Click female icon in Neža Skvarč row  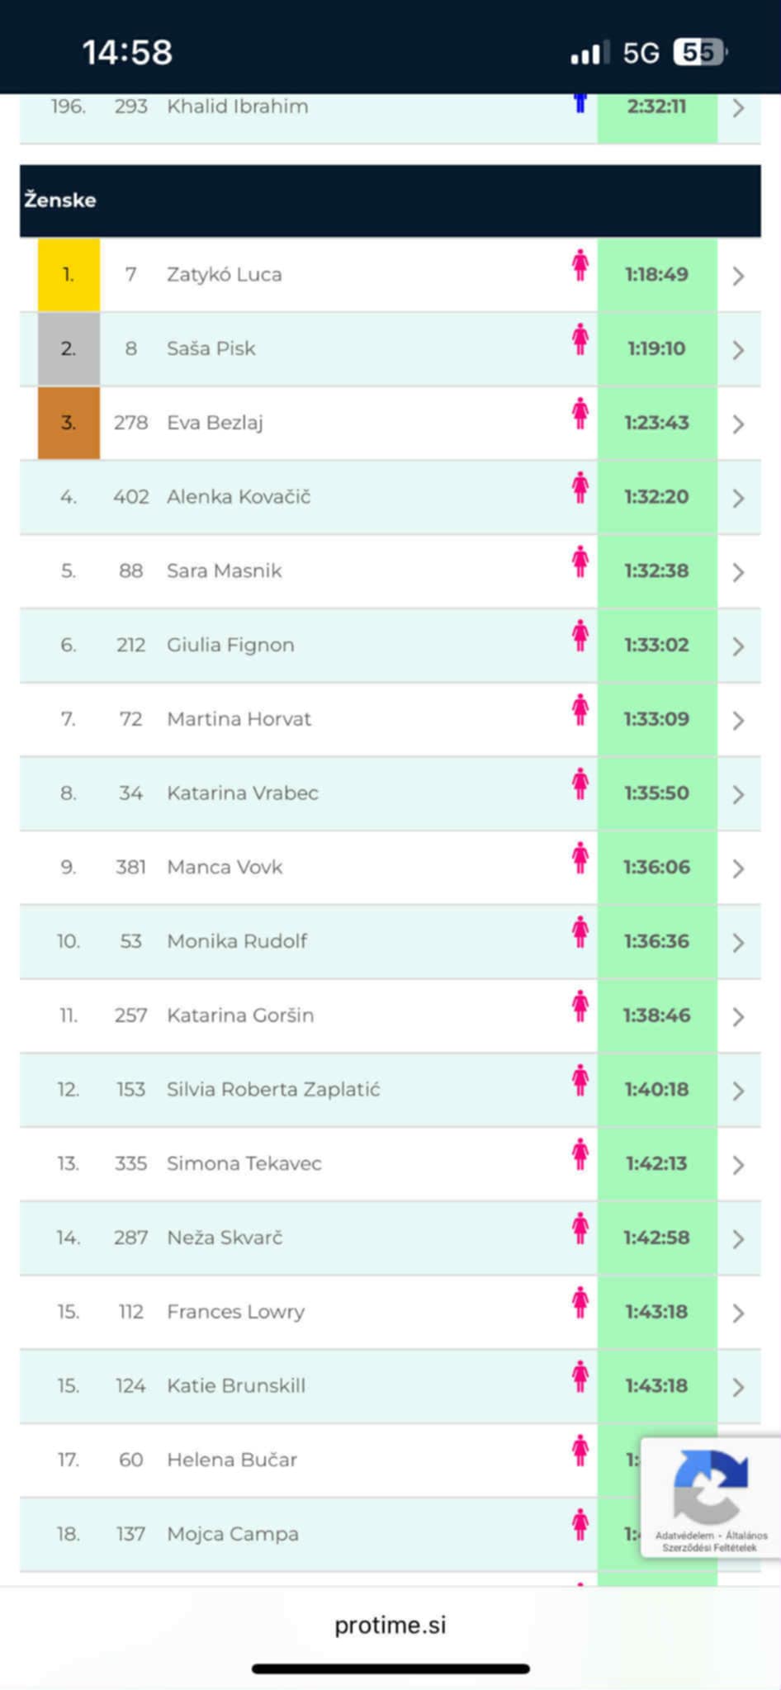pos(580,1228)
